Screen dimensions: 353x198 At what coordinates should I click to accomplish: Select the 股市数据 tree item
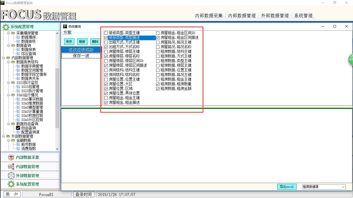click(28, 144)
